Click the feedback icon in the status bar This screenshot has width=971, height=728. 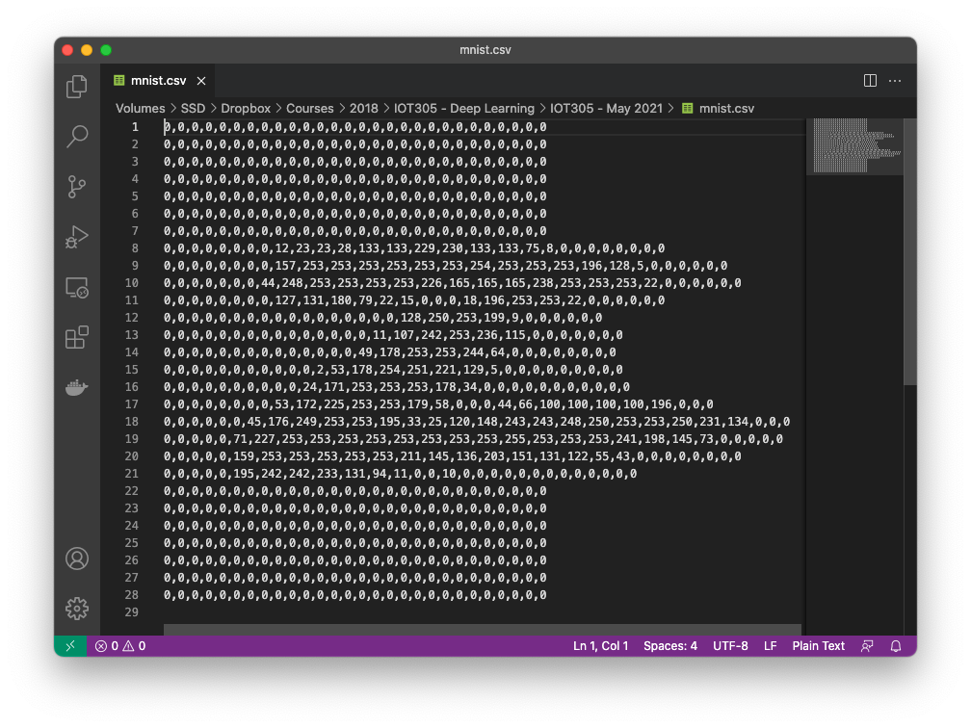[867, 645]
